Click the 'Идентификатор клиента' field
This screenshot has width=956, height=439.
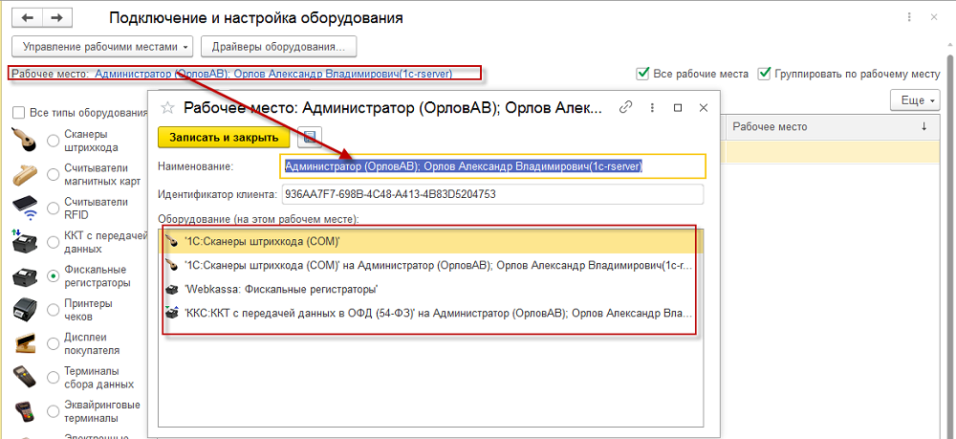492,195
